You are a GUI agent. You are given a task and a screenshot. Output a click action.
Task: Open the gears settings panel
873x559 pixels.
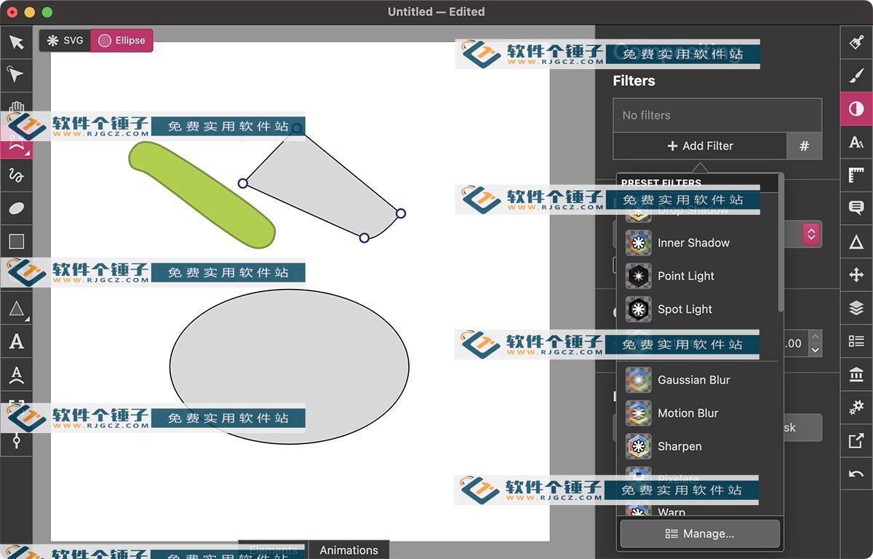point(856,408)
